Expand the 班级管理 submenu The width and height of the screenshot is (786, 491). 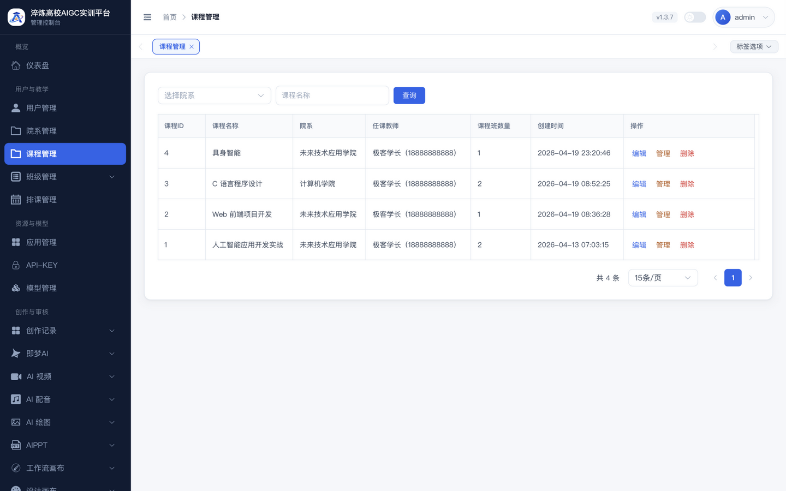coord(112,177)
